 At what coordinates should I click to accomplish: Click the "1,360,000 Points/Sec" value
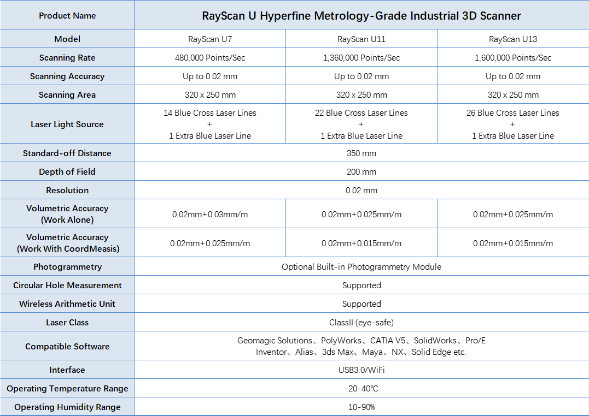click(x=361, y=58)
